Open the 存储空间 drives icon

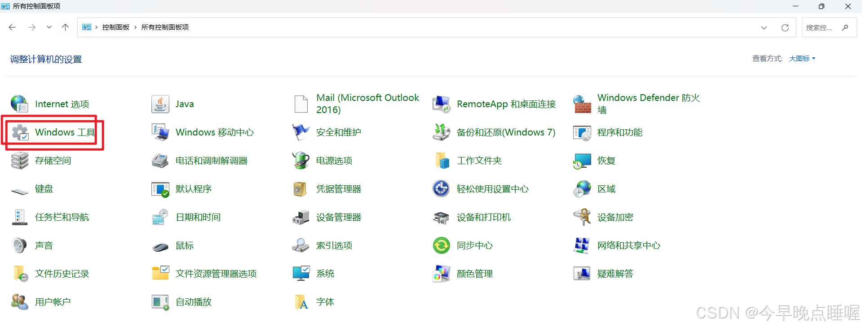(x=19, y=160)
